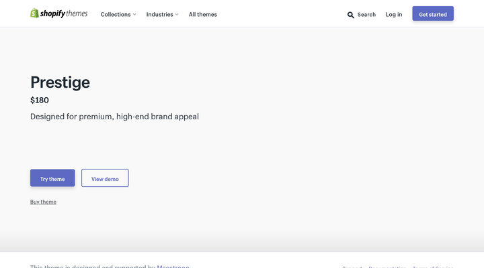This screenshot has width=484, height=268.
Task: Click the magnifying glass search icon
Action: 350,15
